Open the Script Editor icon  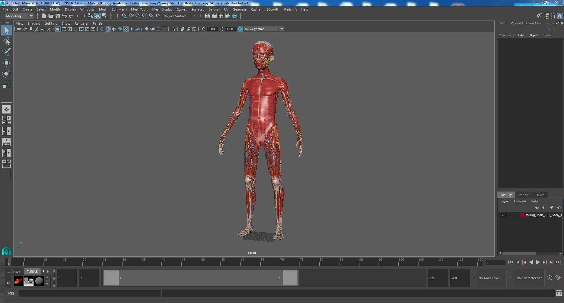pos(559,293)
